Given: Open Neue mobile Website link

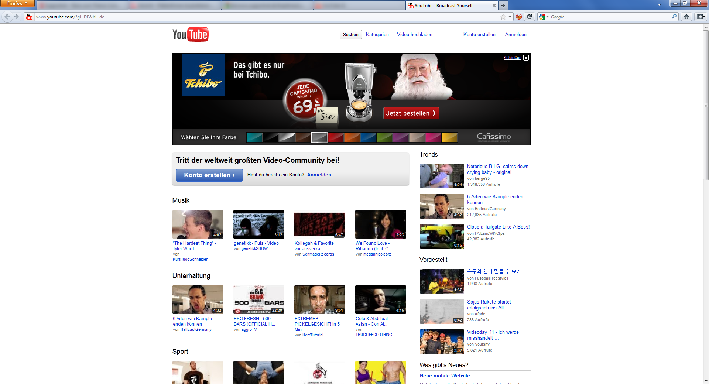Looking at the screenshot, I should [445, 376].
